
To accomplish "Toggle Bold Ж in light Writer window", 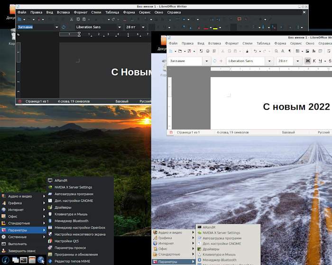I will tap(307, 61).
